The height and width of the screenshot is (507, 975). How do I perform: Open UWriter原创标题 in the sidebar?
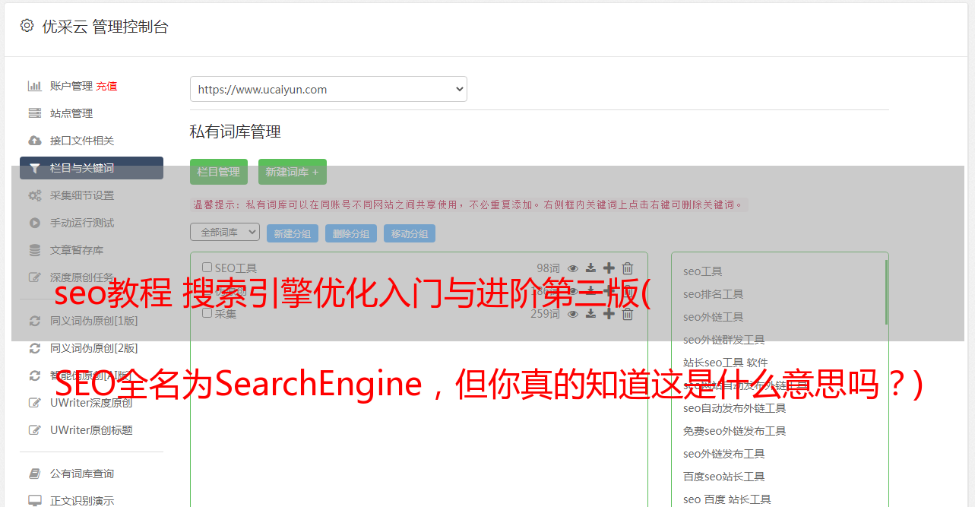tap(91, 430)
